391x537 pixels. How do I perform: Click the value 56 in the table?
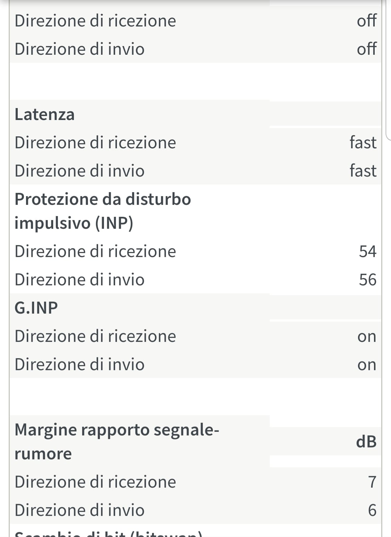pos(367,280)
